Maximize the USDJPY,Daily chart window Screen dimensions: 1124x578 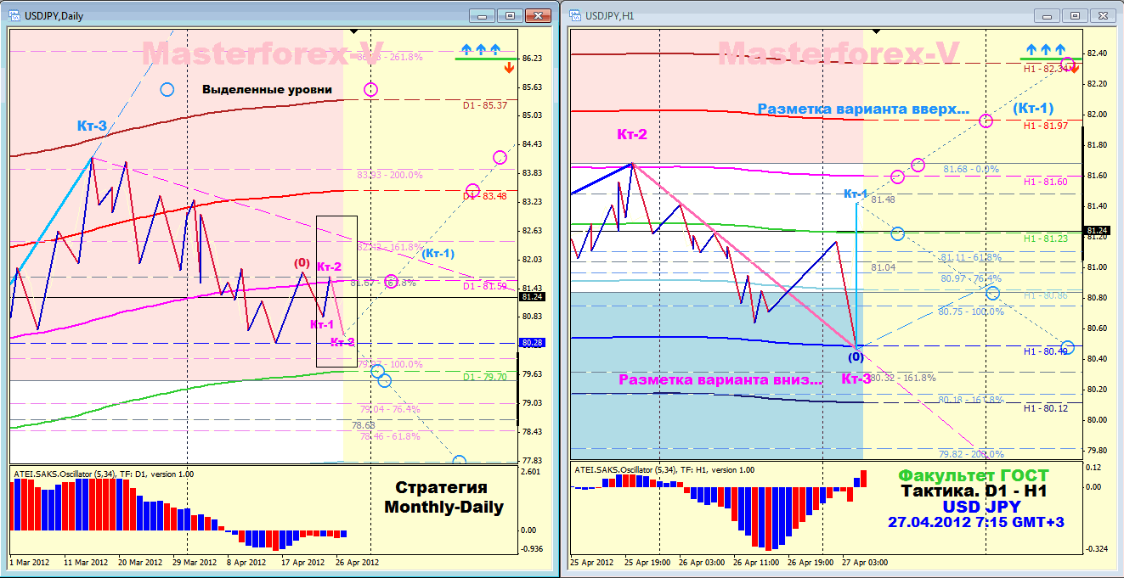tap(509, 15)
